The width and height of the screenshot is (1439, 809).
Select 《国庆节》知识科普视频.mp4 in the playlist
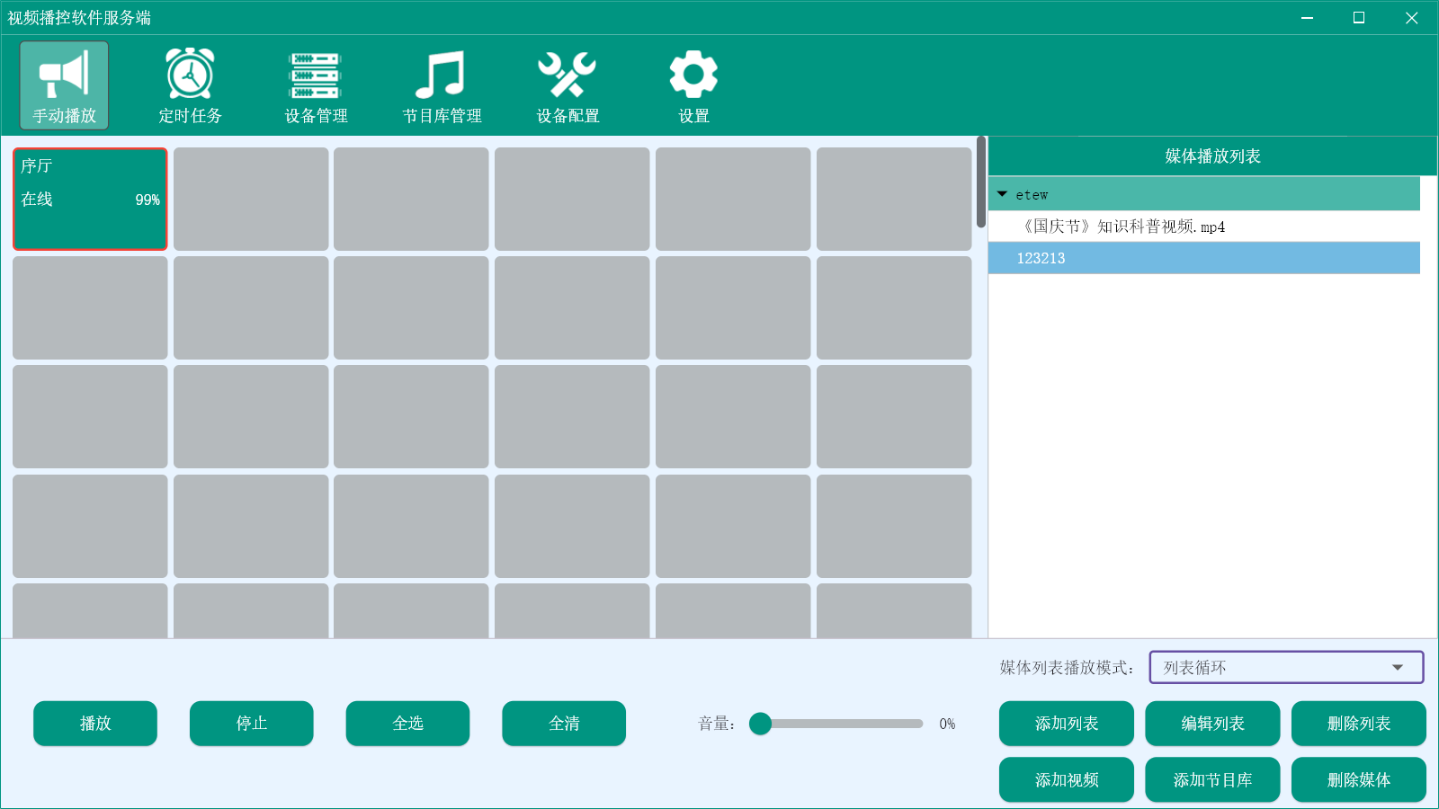tap(1204, 227)
